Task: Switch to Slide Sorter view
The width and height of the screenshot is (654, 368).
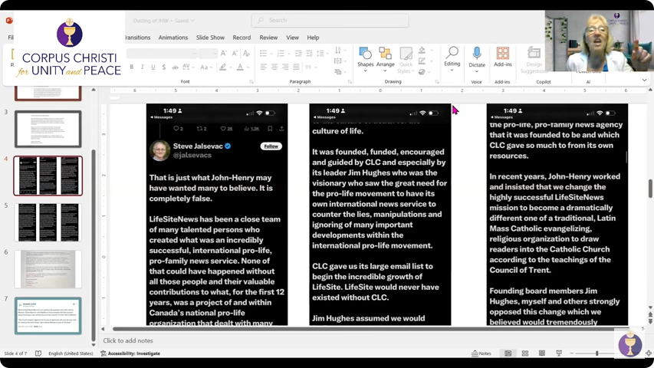Action: 525,353
